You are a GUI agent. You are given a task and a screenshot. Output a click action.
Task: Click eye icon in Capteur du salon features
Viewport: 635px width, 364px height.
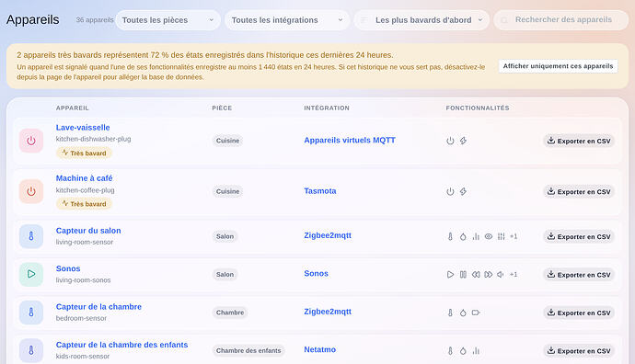coord(489,236)
